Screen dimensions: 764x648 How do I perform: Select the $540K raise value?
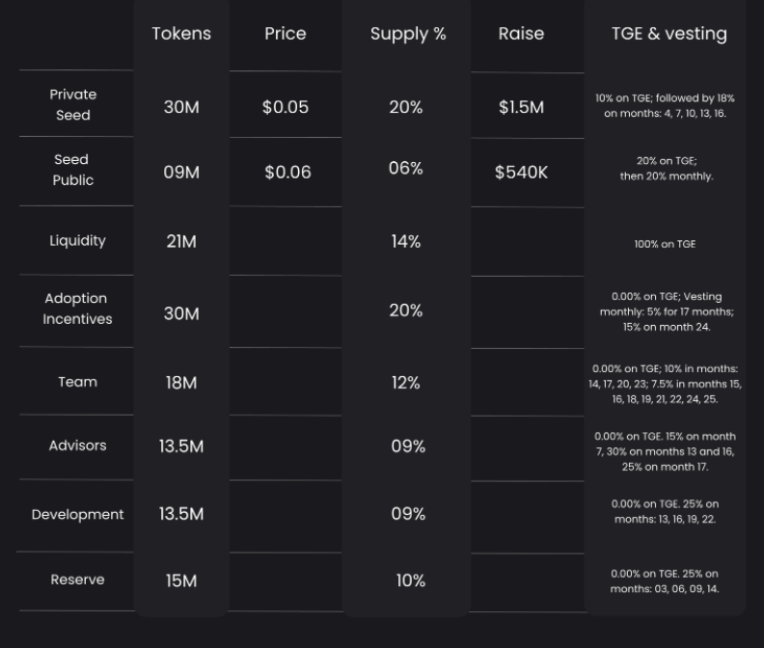521,173
